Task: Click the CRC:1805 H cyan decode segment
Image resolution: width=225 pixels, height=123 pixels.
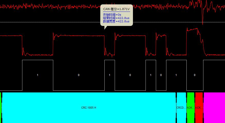Action: click(89, 108)
